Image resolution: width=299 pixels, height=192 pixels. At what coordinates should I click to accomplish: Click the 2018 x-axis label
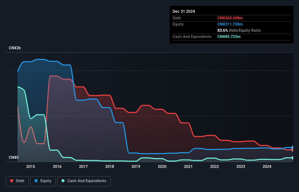(x=110, y=166)
